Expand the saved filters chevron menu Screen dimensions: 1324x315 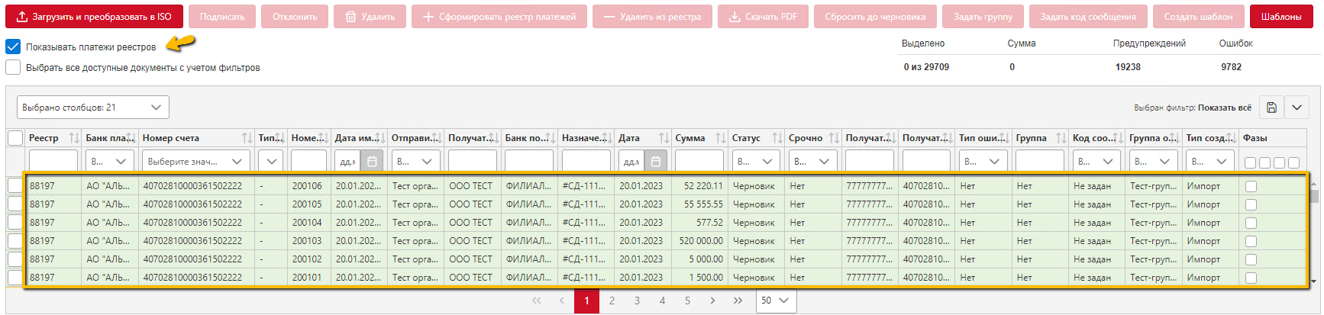coord(1297,108)
